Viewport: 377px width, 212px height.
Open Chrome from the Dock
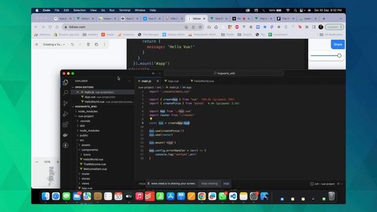tap(201, 196)
